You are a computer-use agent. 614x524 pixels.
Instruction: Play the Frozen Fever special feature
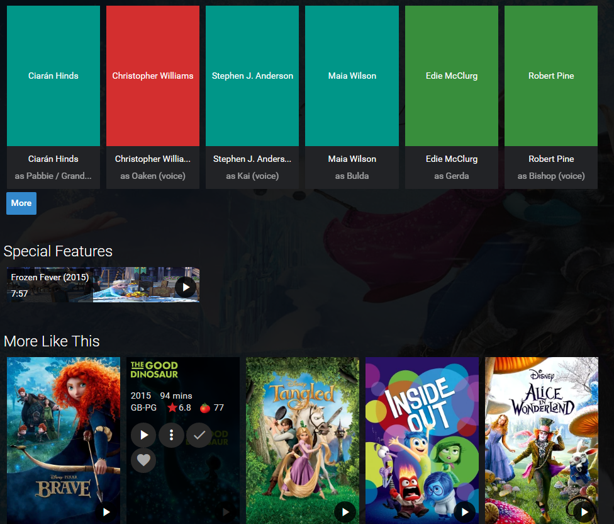[186, 287]
